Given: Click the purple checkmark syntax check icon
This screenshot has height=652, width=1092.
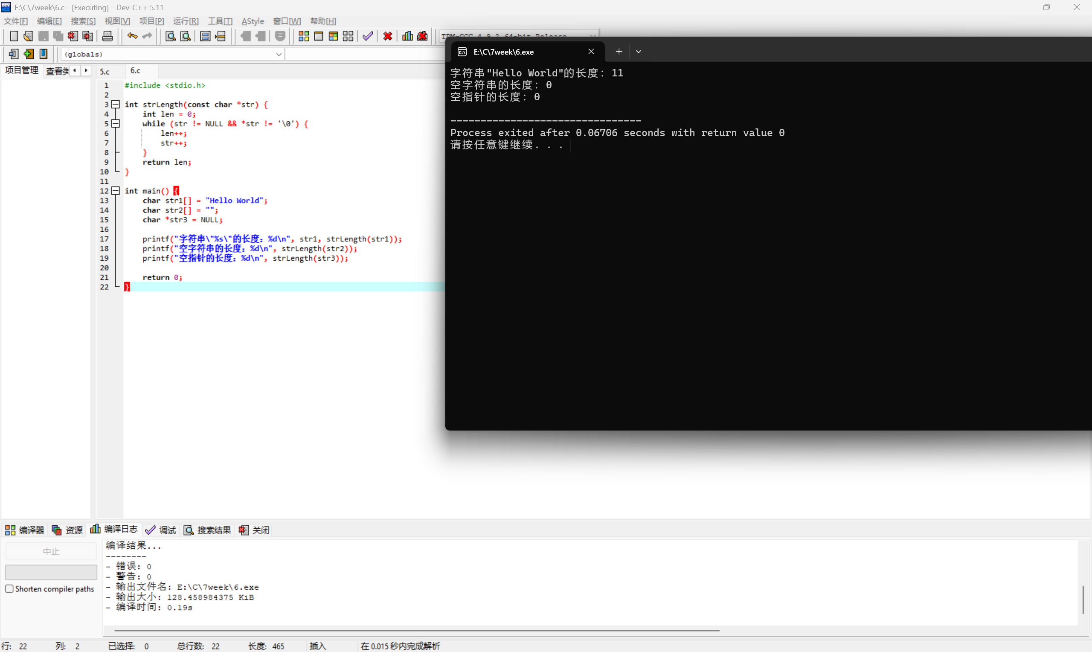Looking at the screenshot, I should [368, 36].
